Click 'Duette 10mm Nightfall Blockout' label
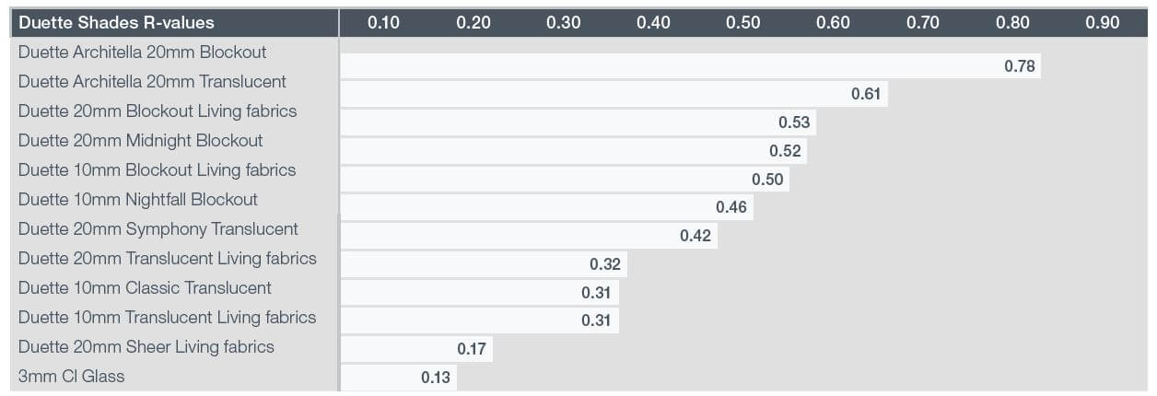This screenshot has width=1157, height=396. point(138,200)
